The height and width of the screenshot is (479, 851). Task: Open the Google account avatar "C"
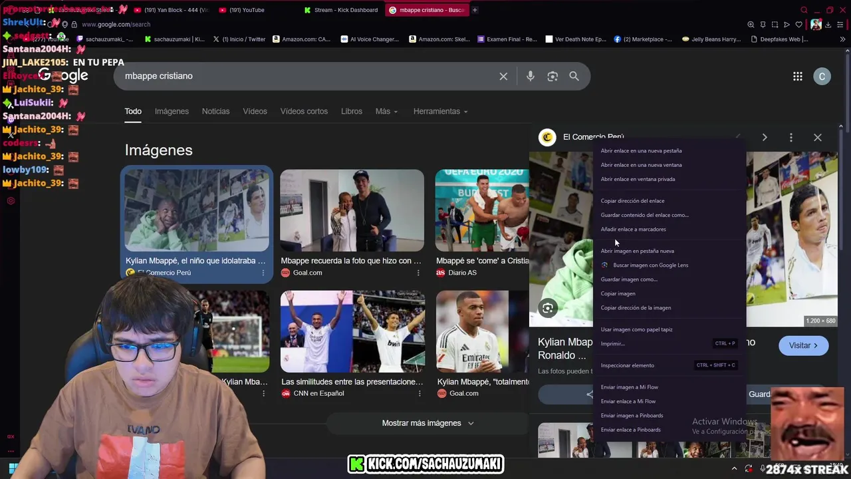[822, 77]
